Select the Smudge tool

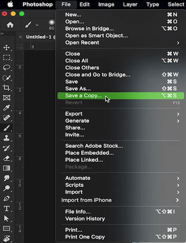pos(6,178)
